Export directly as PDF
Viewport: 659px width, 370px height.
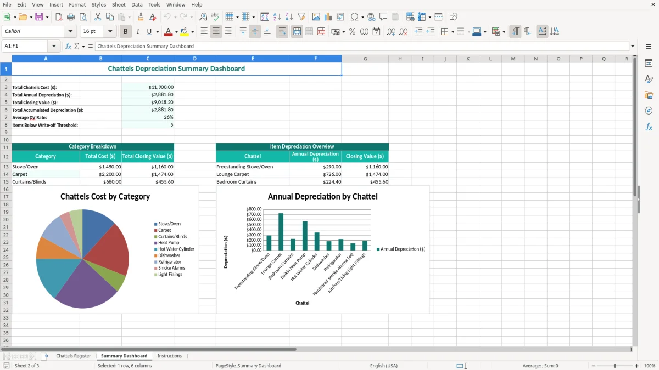click(x=59, y=17)
